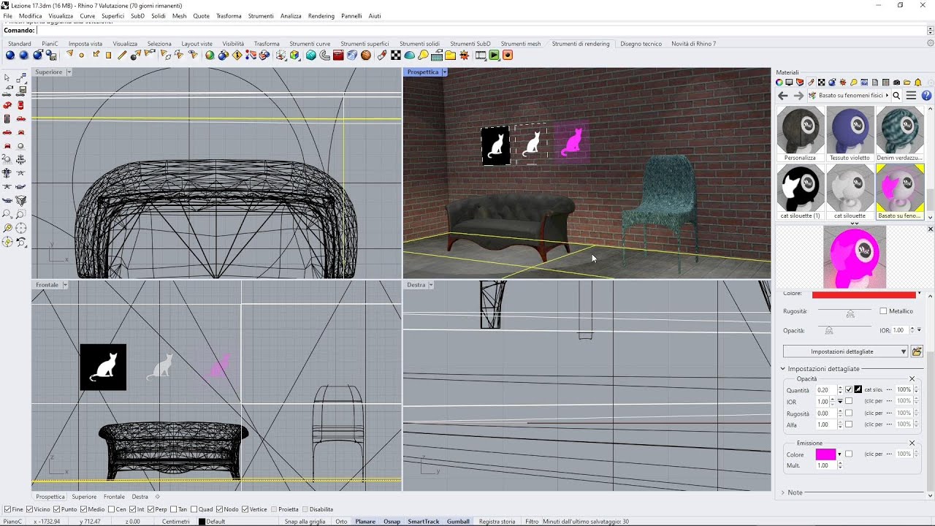Toggle the Cen osnap checkbox
This screenshot has height=526, width=935.
coord(112,509)
